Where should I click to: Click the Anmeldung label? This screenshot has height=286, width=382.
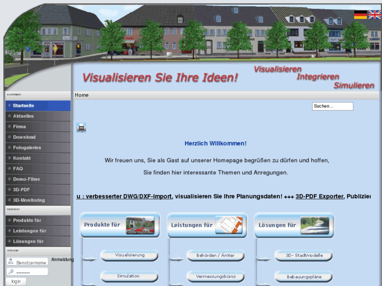click(x=63, y=259)
